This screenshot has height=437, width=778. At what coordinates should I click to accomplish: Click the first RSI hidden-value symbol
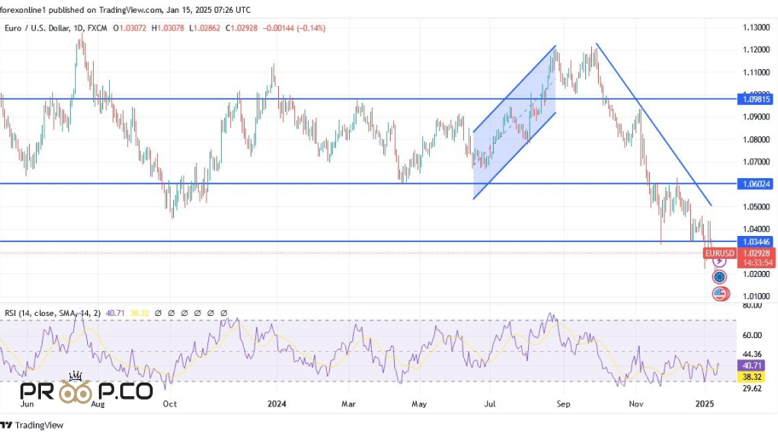[x=159, y=313]
